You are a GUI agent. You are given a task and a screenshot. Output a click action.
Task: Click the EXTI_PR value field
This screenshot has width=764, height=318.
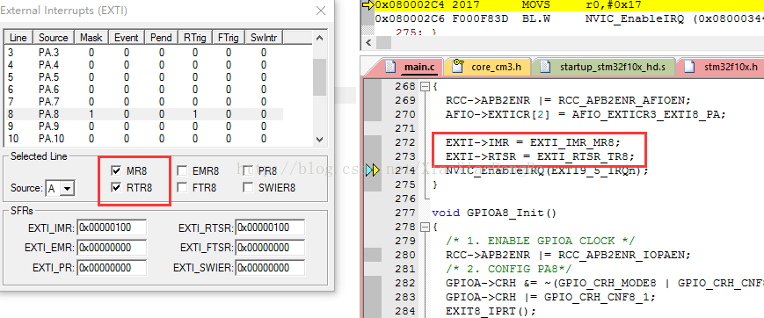(112, 267)
